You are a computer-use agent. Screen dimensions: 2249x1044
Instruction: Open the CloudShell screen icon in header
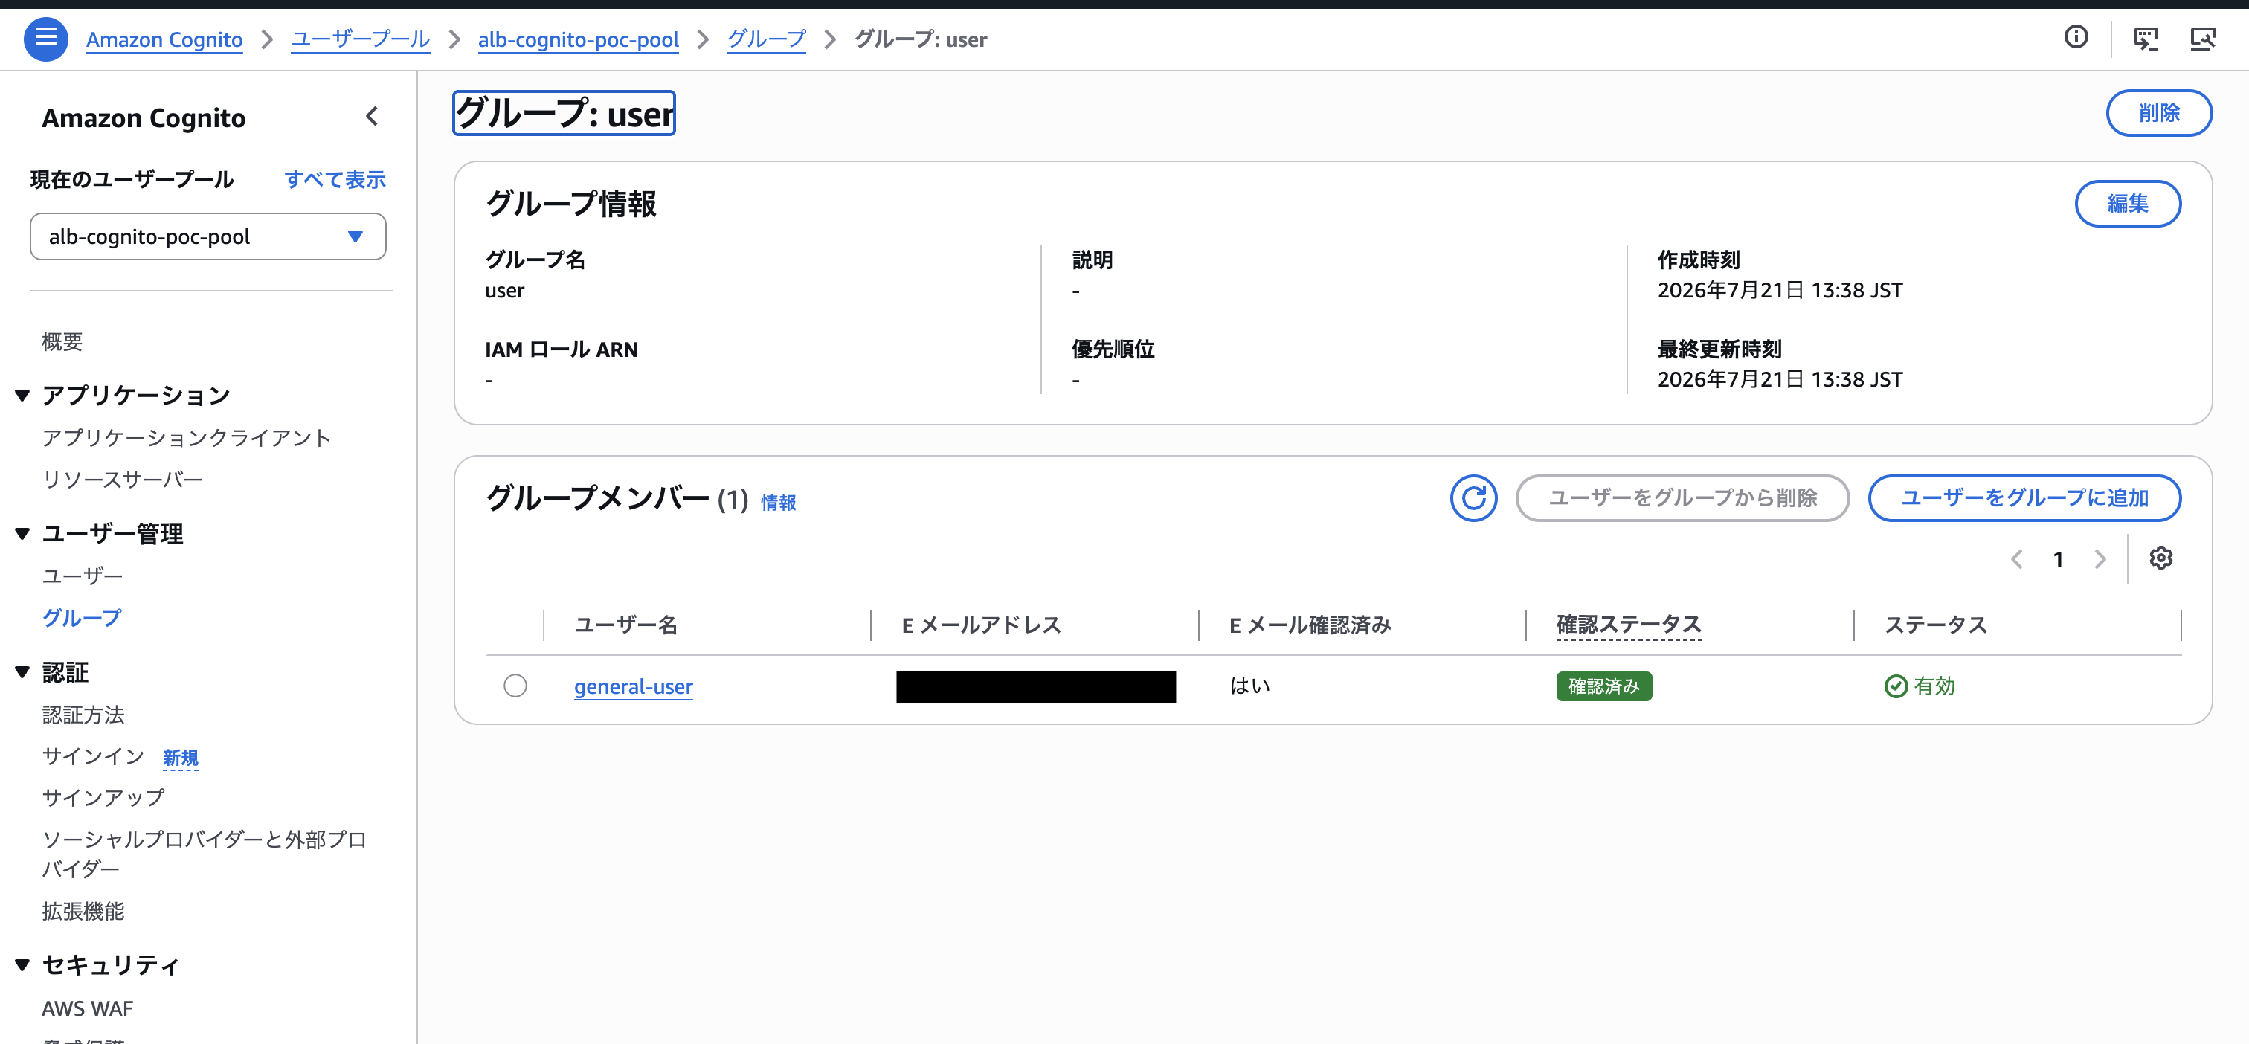2145,39
